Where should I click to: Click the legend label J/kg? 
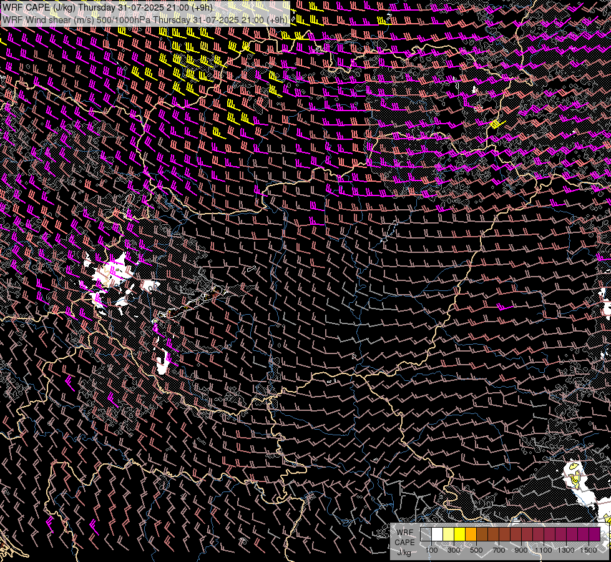(x=404, y=553)
